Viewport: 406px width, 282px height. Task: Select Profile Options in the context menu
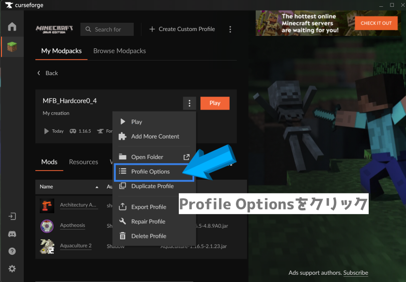pyautogui.click(x=155, y=172)
